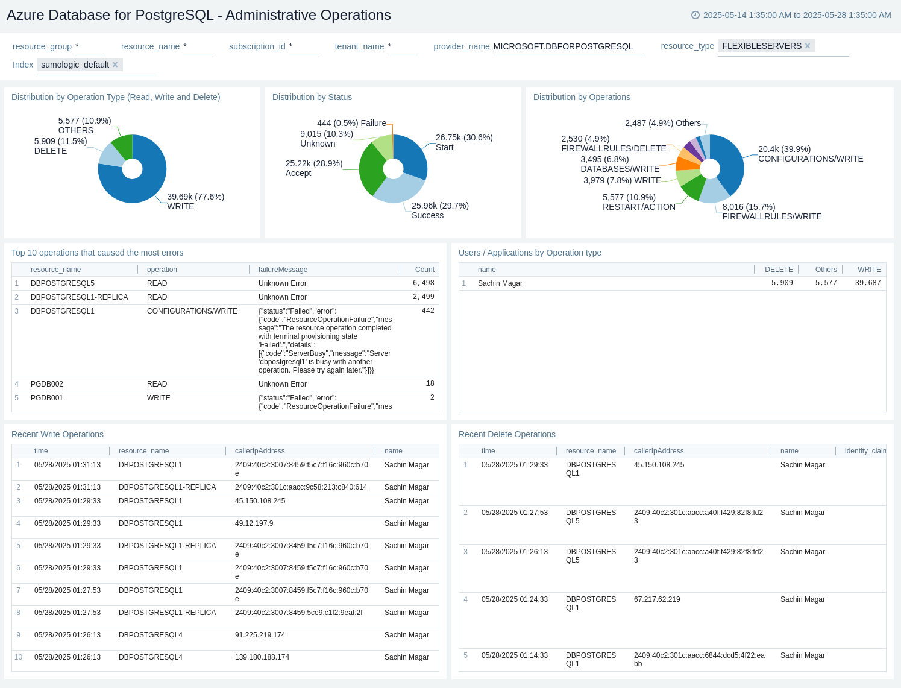Remove the FLEXIBLESERVERS resource_type filter tag

pyautogui.click(x=808, y=46)
